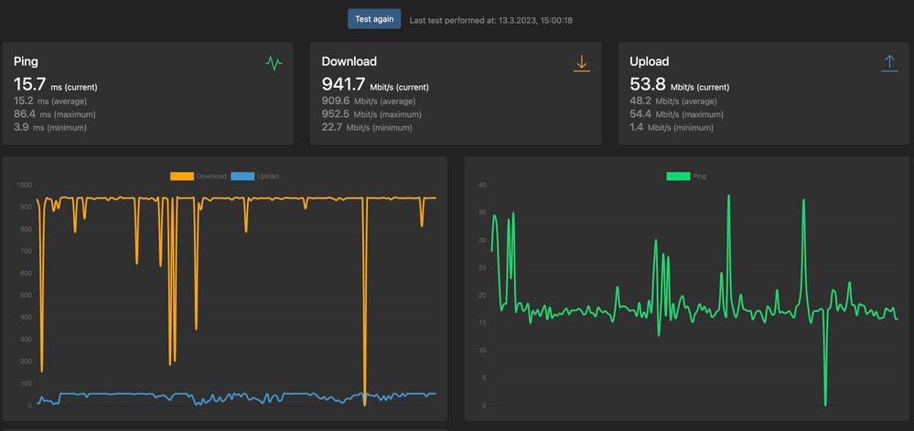This screenshot has height=431, width=914.
Task: Click the green ping pulse icon
Action: coord(274,63)
